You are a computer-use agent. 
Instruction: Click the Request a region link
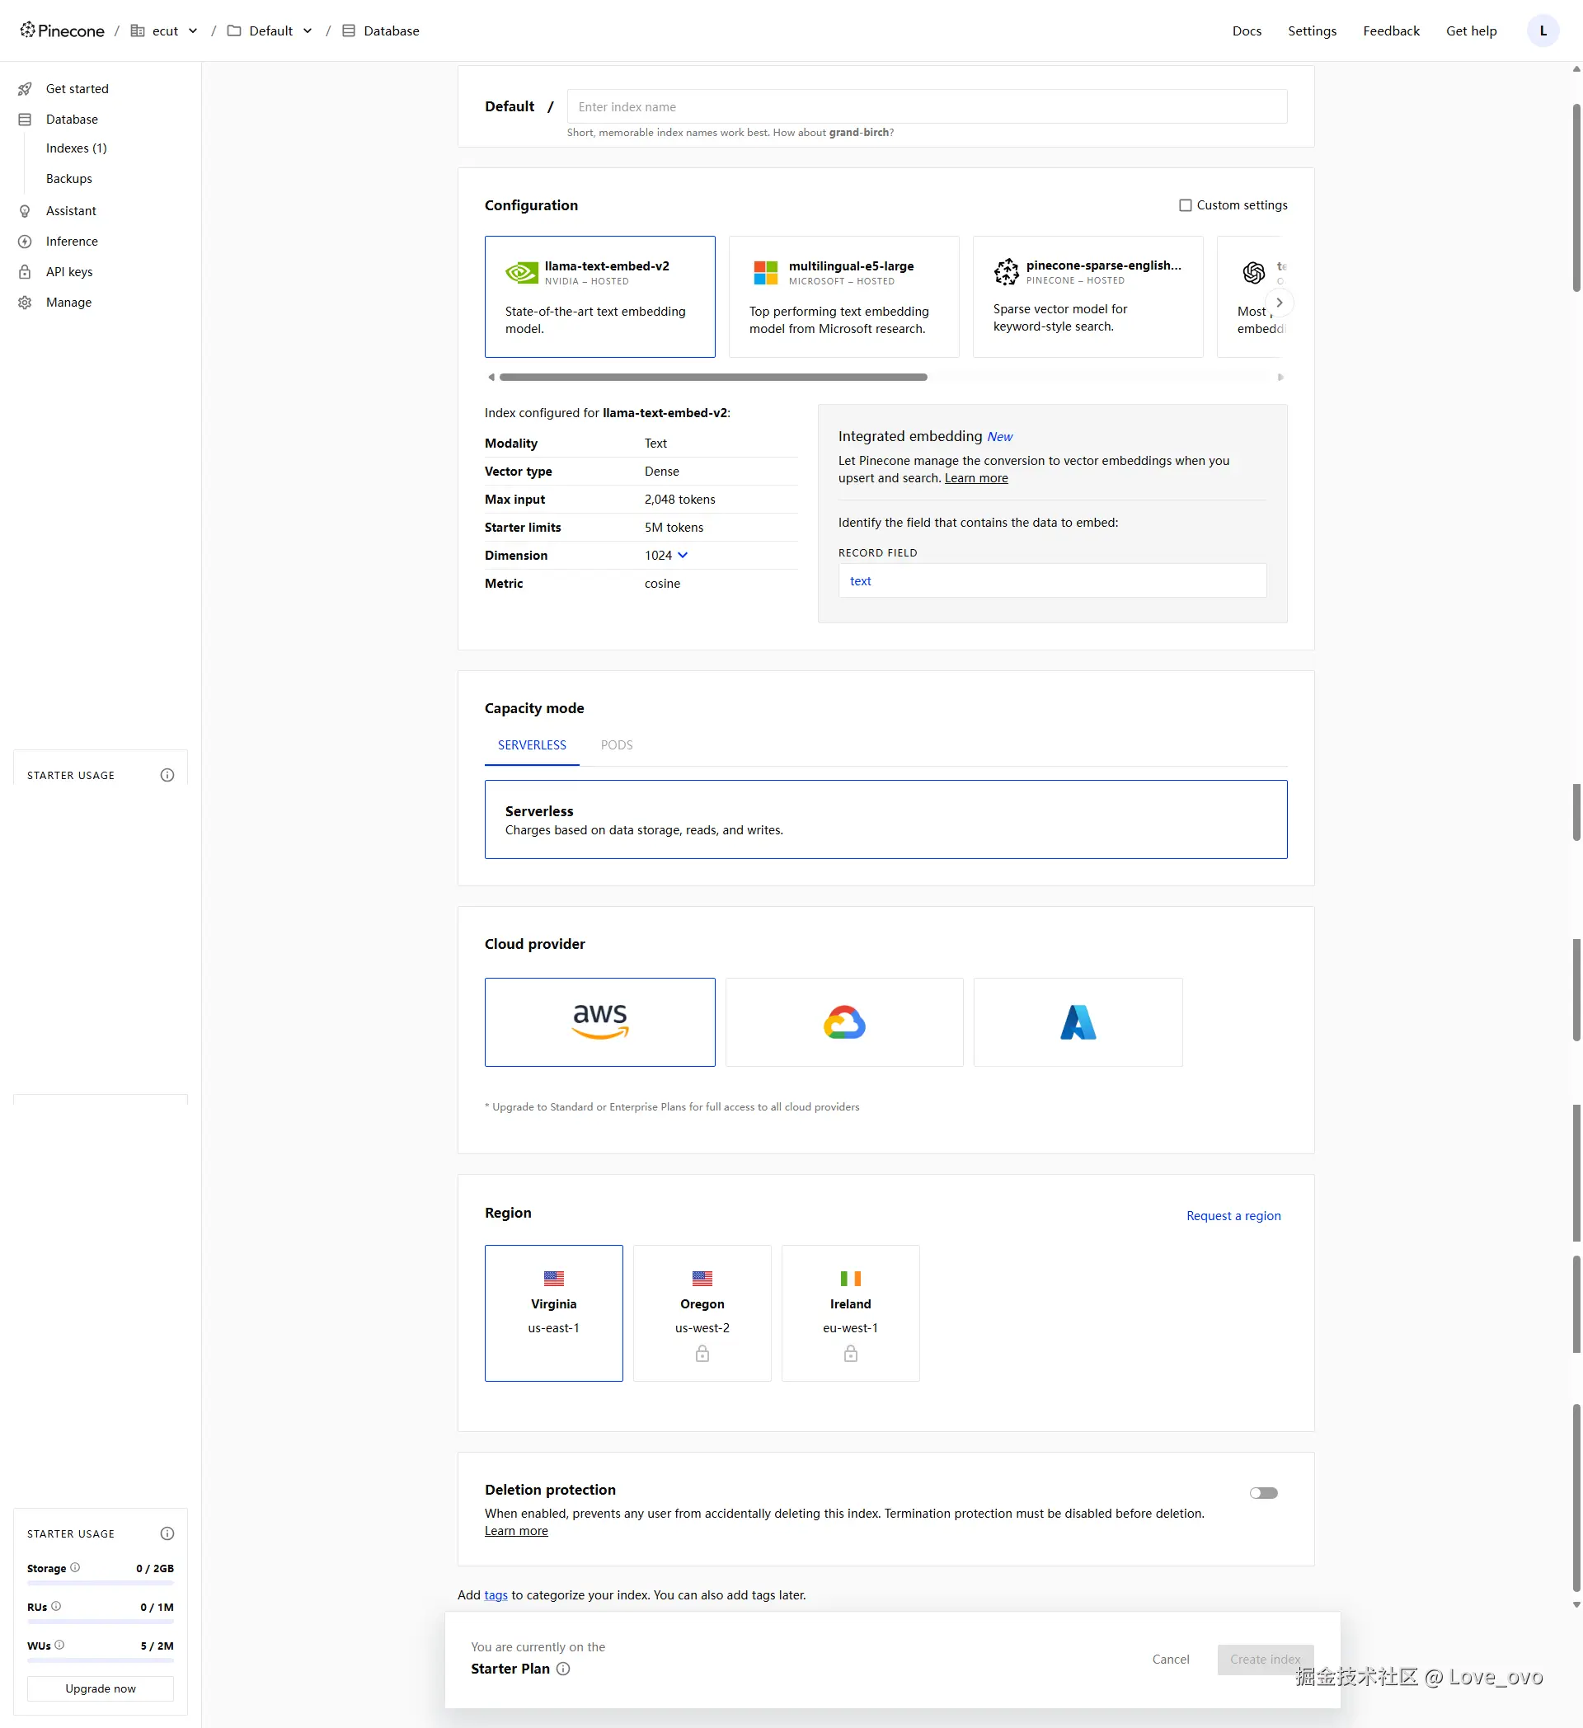click(x=1233, y=1215)
